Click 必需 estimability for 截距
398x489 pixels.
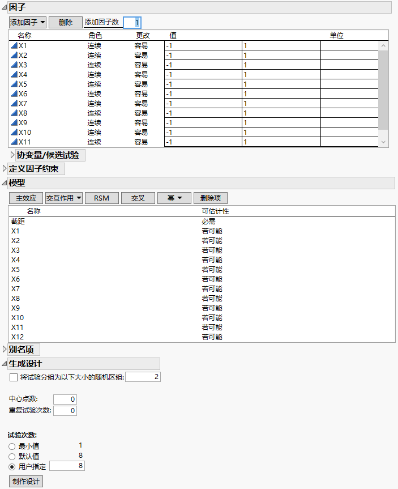click(208, 222)
